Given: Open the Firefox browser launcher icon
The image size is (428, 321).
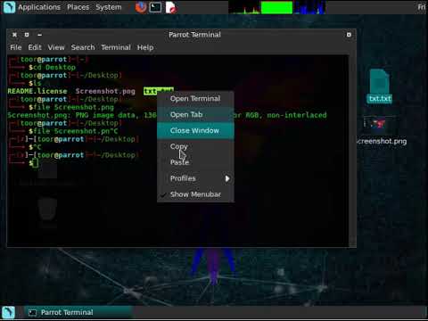Looking at the screenshot, I should [141, 7].
